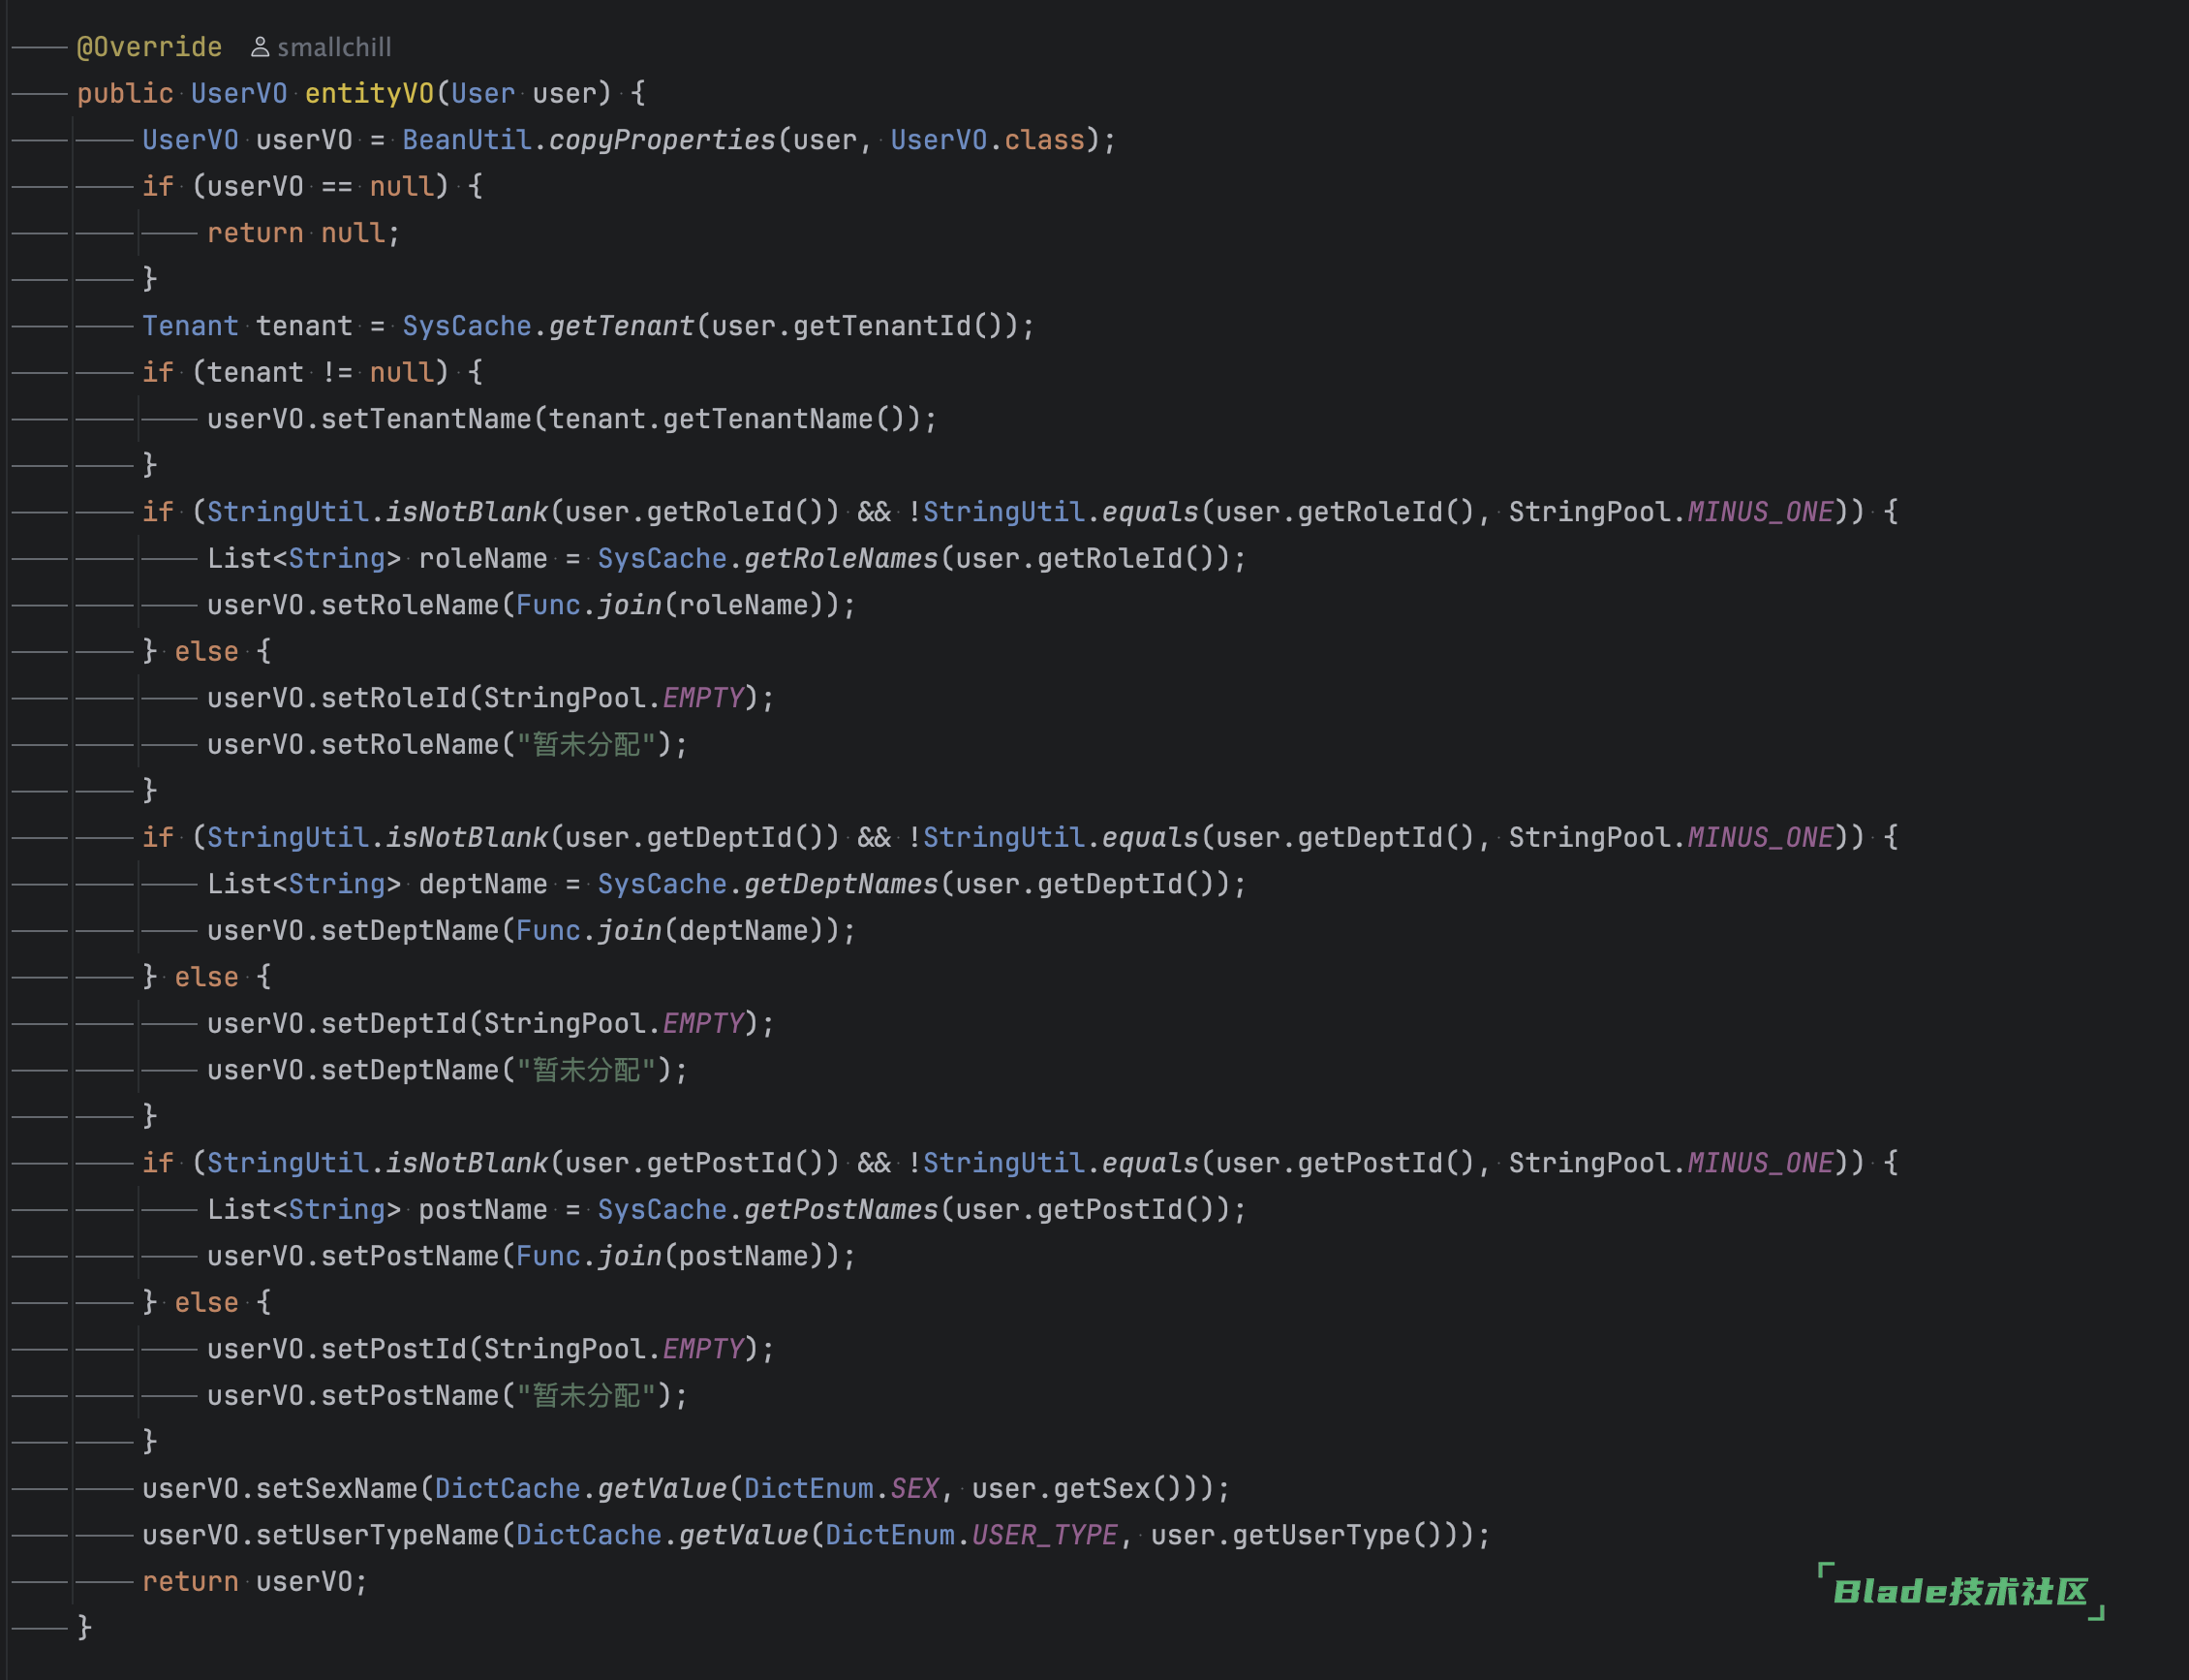The height and width of the screenshot is (1680, 2189).
Task: Click setSexName method call
Action: pos(337,1489)
